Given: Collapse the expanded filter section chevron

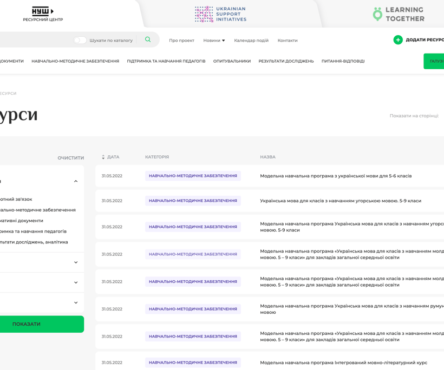Looking at the screenshot, I should (x=76, y=181).
